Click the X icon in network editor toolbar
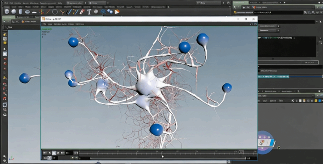Screen dimensions: 323x164 pyautogui.click(x=293, y=101)
